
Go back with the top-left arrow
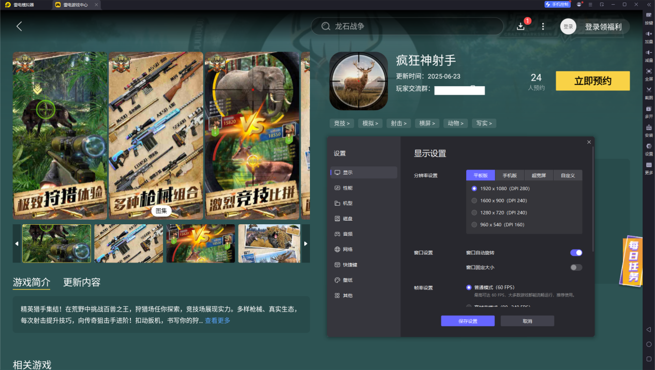pos(19,26)
